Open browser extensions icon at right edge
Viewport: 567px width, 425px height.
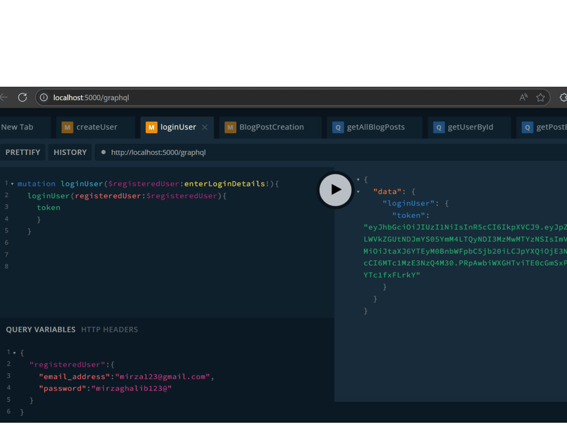[563, 97]
